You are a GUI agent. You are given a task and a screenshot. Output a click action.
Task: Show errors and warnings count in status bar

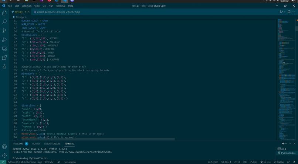click(x=50, y=162)
